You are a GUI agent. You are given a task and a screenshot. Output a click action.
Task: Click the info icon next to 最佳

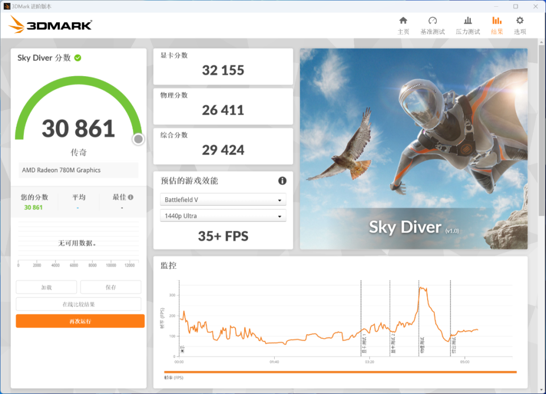[131, 197]
